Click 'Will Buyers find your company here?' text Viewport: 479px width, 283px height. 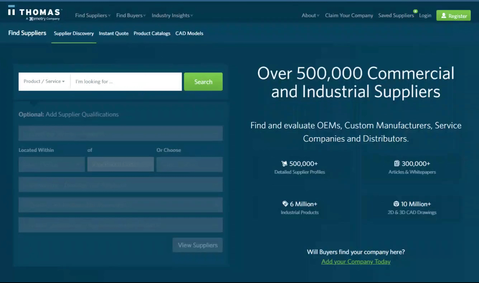click(x=356, y=252)
